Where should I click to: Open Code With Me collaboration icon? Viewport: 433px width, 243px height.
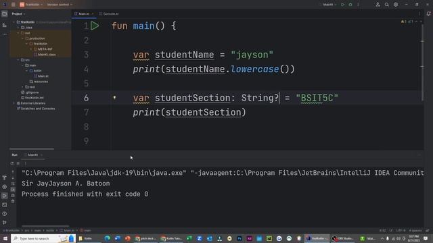point(378,5)
